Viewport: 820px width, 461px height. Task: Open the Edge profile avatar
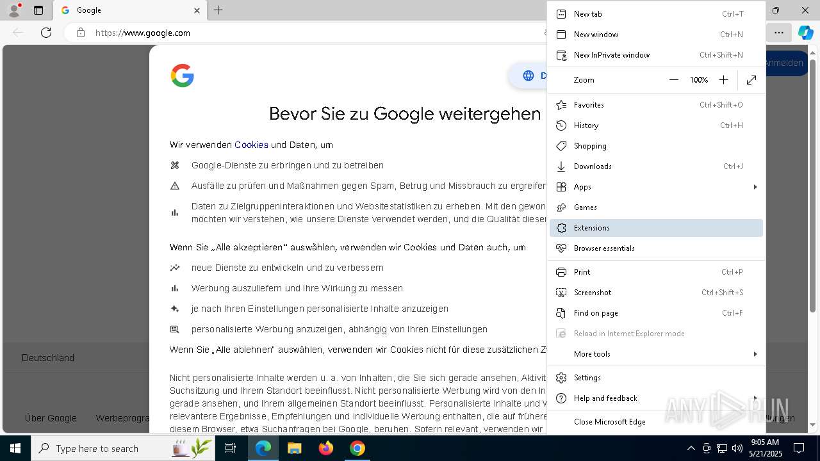coord(13,10)
